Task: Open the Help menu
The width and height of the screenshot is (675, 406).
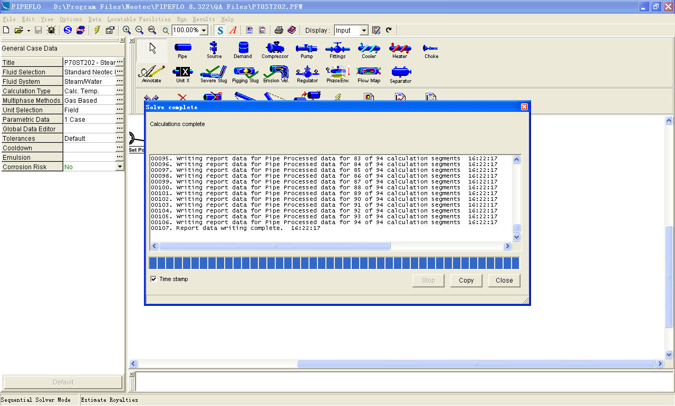Action: coord(227,19)
